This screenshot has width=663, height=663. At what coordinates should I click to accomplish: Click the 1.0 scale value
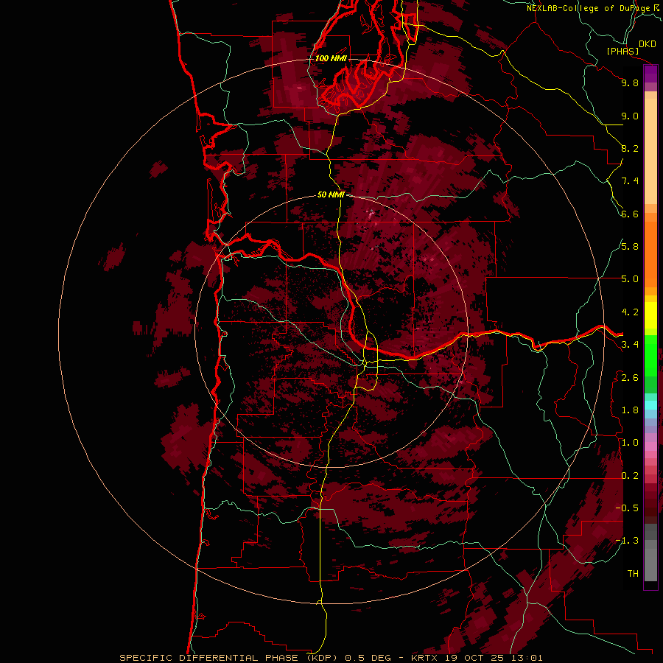[630, 443]
